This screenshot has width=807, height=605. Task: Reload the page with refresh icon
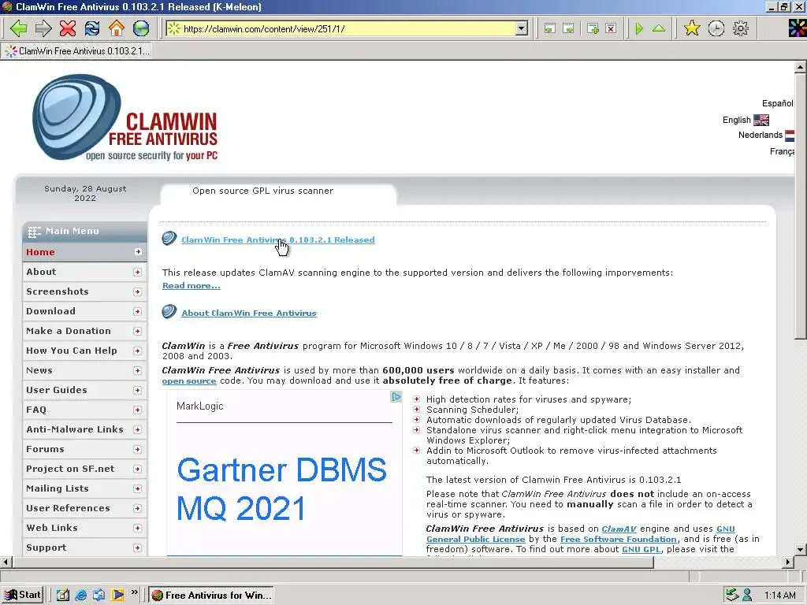(x=92, y=28)
